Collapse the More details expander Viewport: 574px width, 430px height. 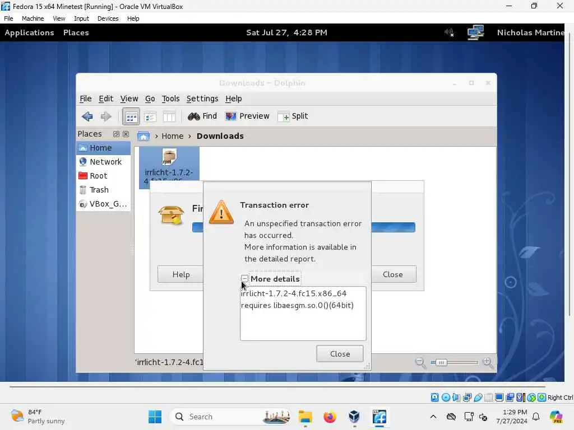coord(244,279)
